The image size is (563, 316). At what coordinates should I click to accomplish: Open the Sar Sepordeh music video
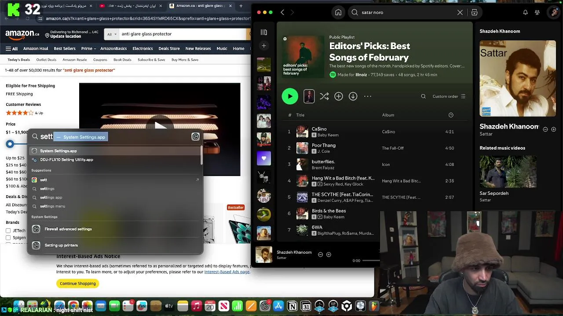(508, 172)
